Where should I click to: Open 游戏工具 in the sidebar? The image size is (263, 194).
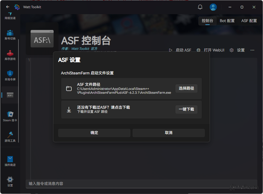coord(10,137)
